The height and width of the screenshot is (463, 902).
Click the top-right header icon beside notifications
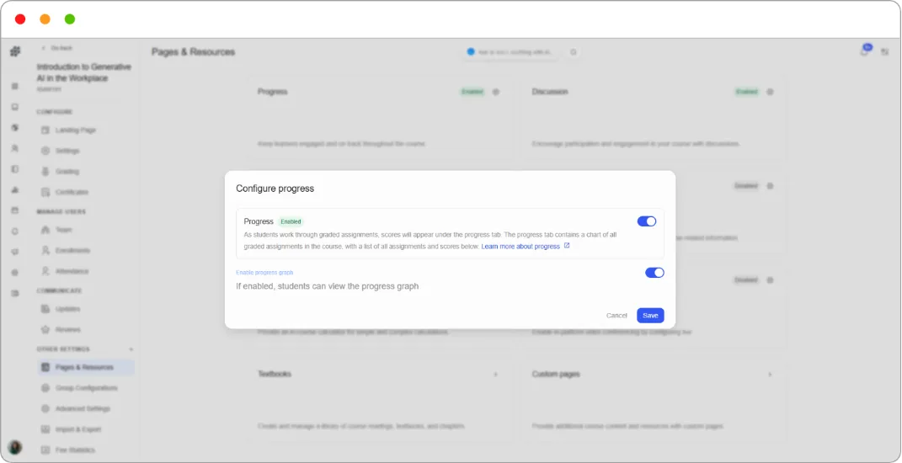885,51
